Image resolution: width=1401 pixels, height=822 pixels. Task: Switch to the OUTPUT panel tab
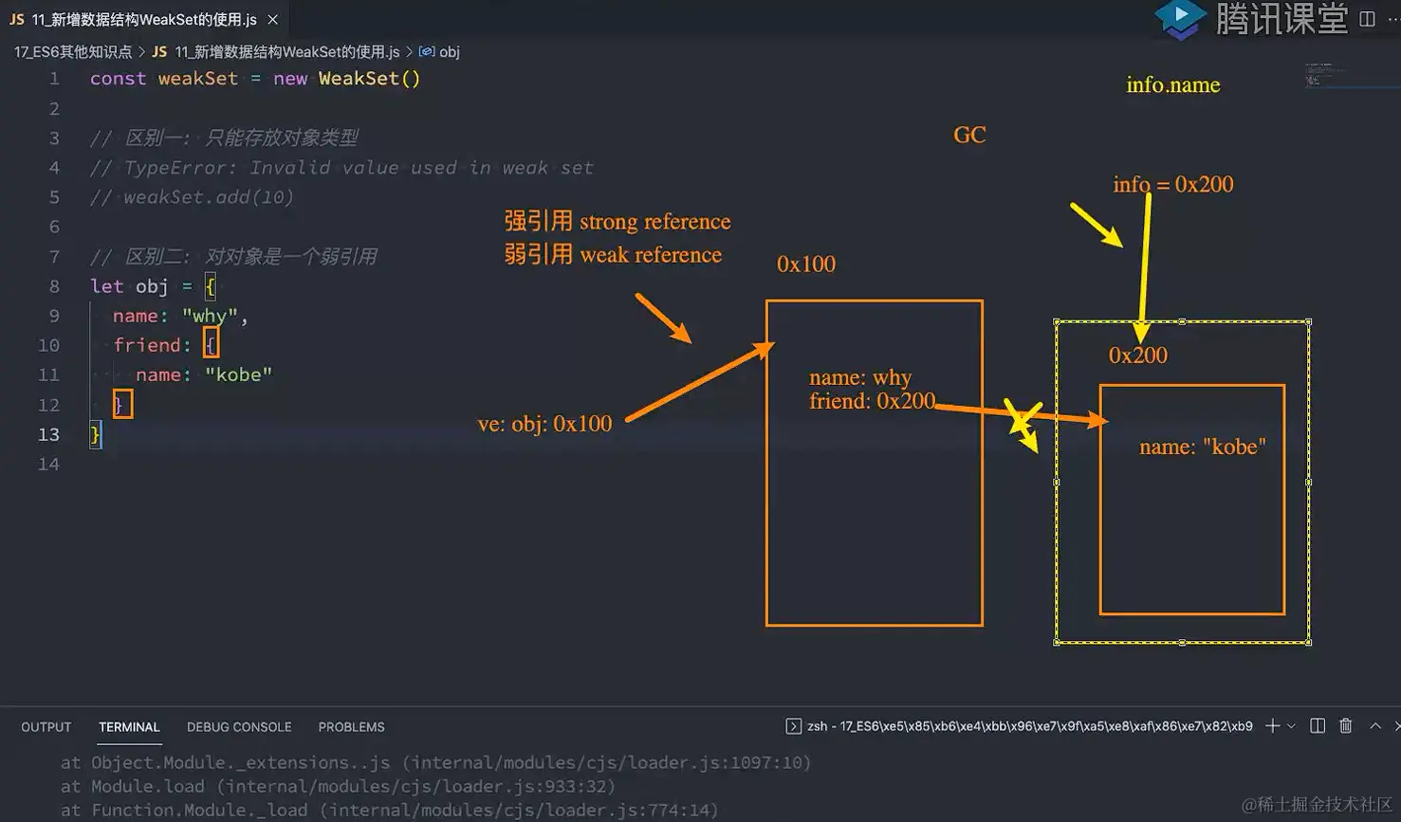coord(46,727)
